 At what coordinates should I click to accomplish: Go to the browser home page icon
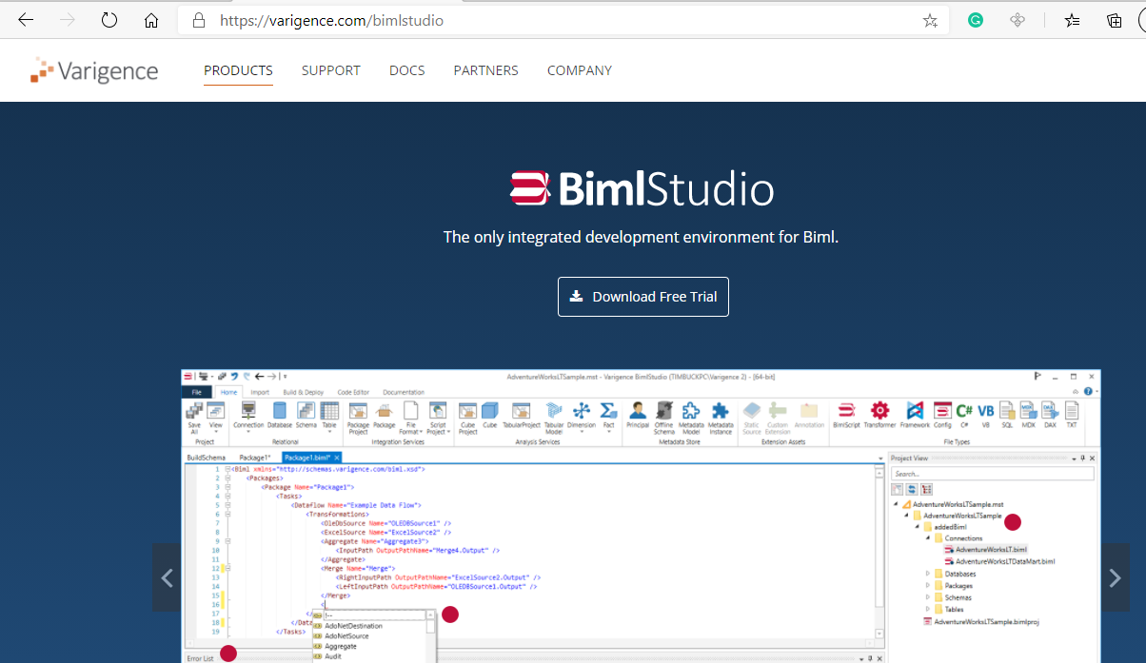(x=150, y=20)
